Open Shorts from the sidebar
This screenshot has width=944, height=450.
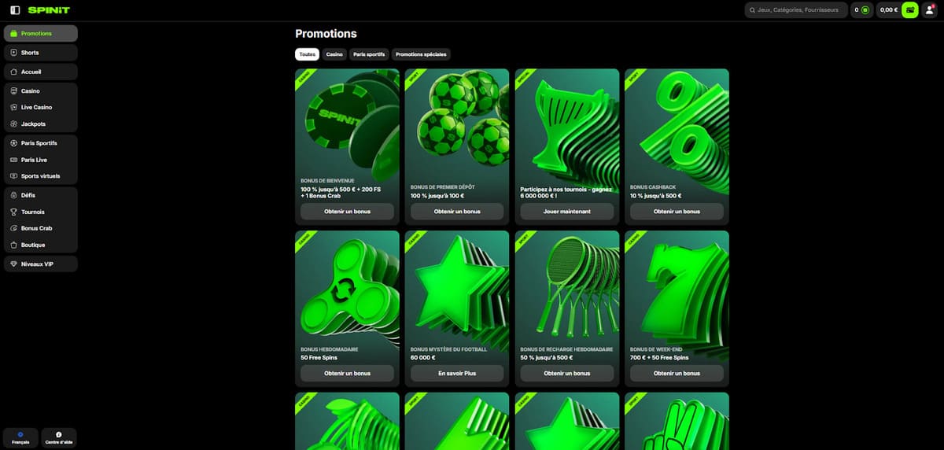point(40,53)
